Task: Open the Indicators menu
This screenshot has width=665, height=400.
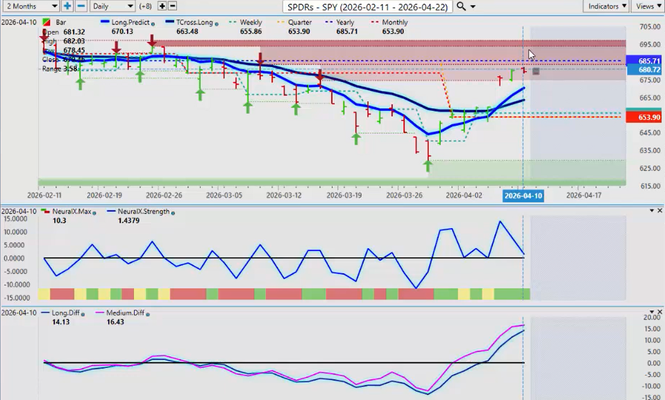Action: coord(605,6)
